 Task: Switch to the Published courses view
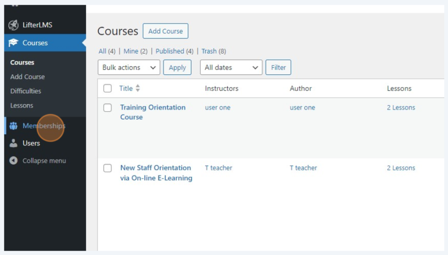(170, 51)
